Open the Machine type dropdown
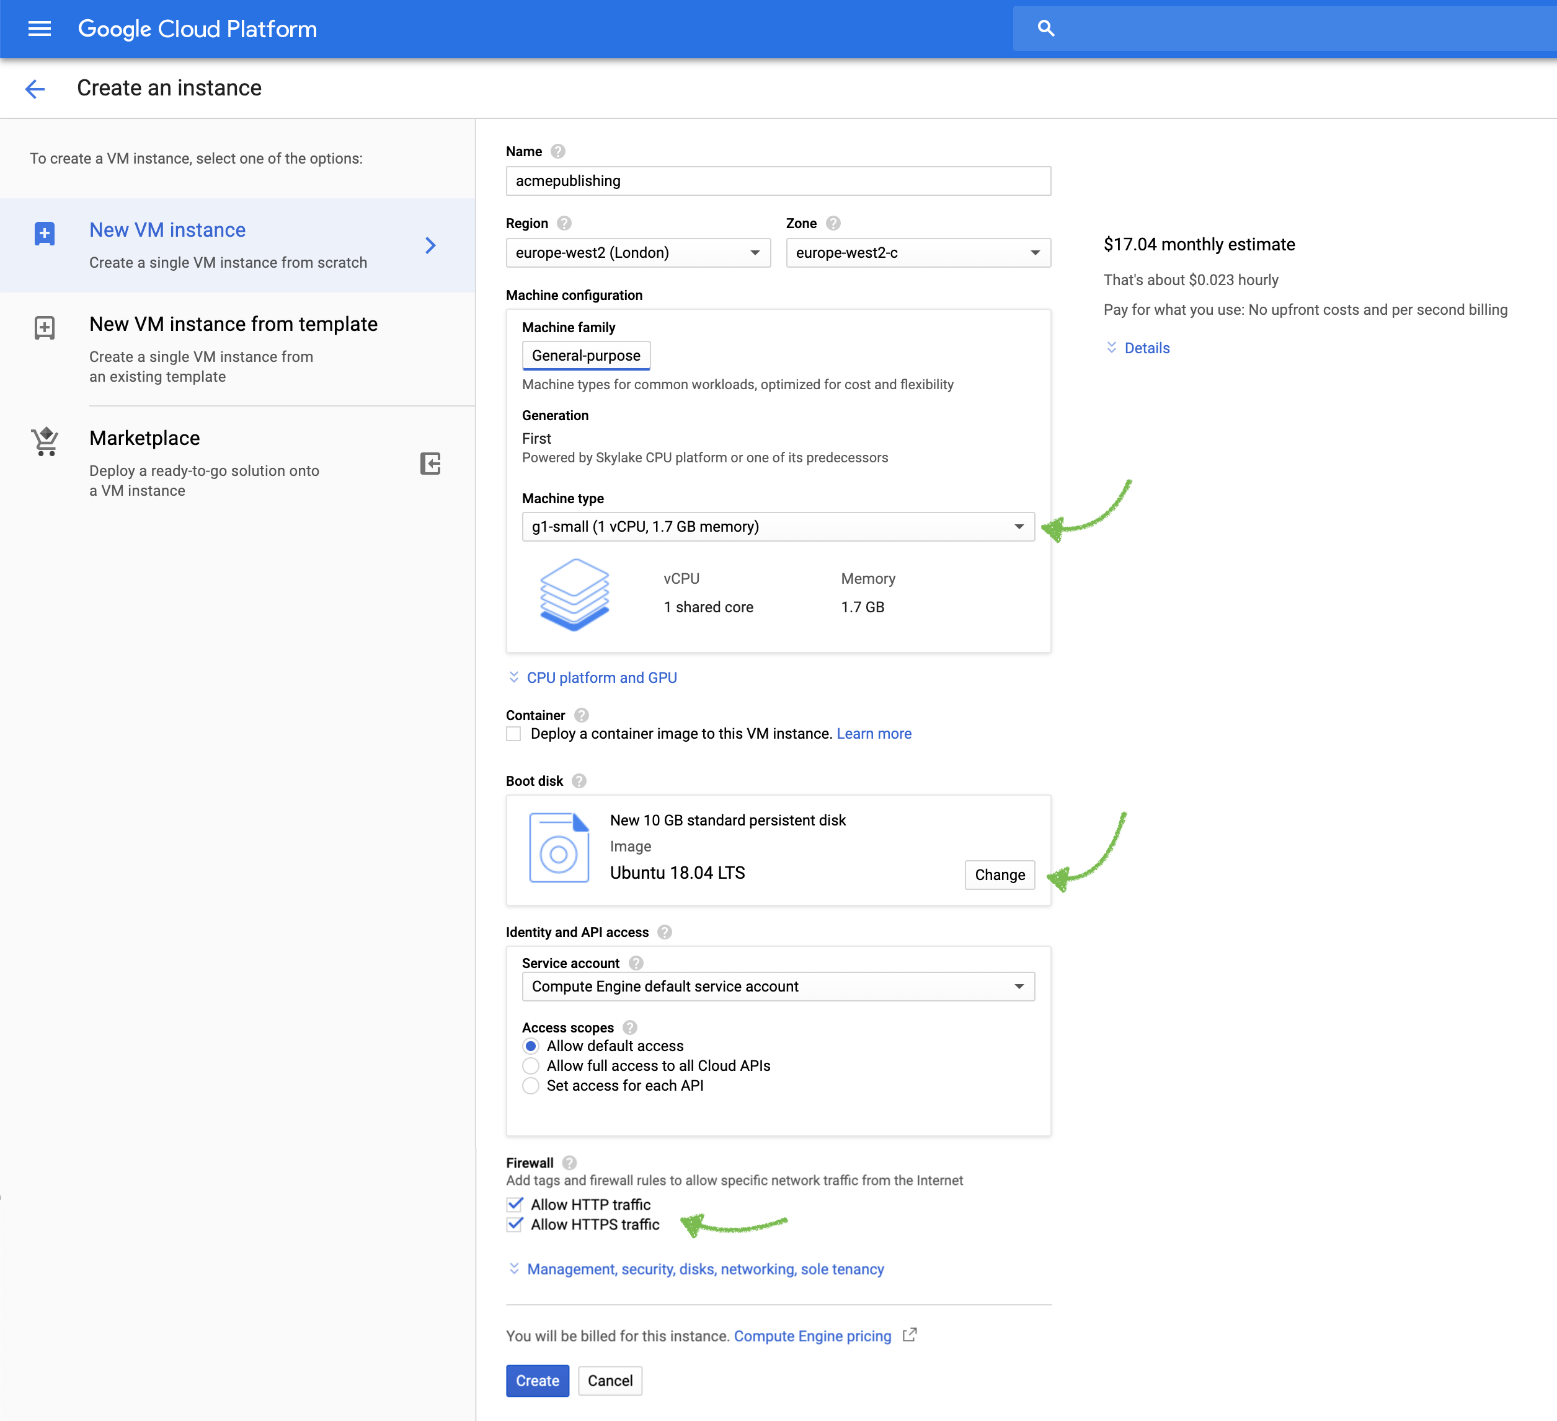The height and width of the screenshot is (1421, 1557). [x=778, y=526]
